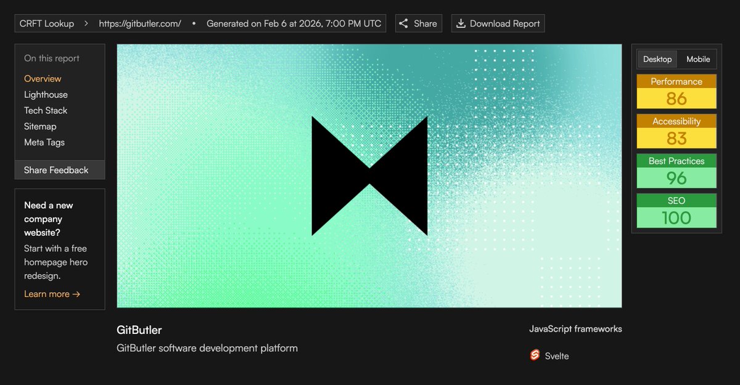Switch to the Mobile tab
Viewport: 740px width, 385px height.
point(698,59)
